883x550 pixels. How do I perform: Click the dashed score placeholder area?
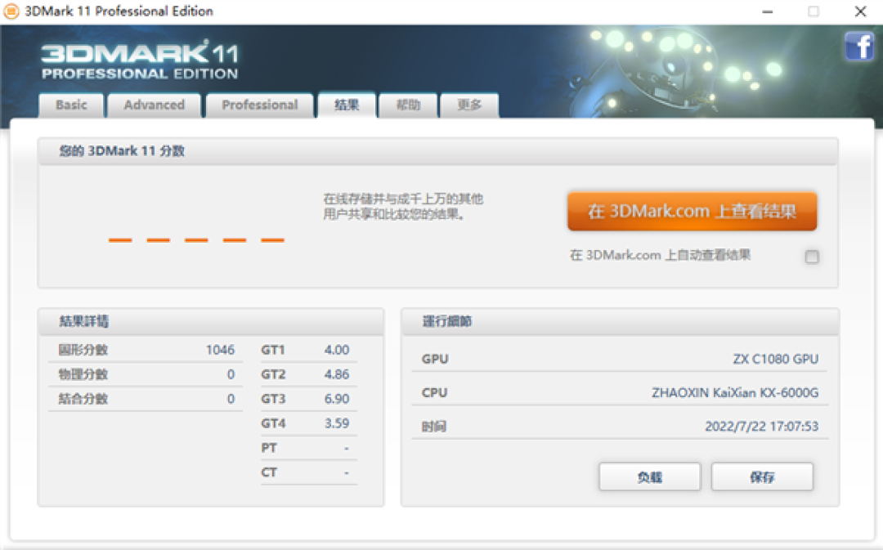point(196,239)
